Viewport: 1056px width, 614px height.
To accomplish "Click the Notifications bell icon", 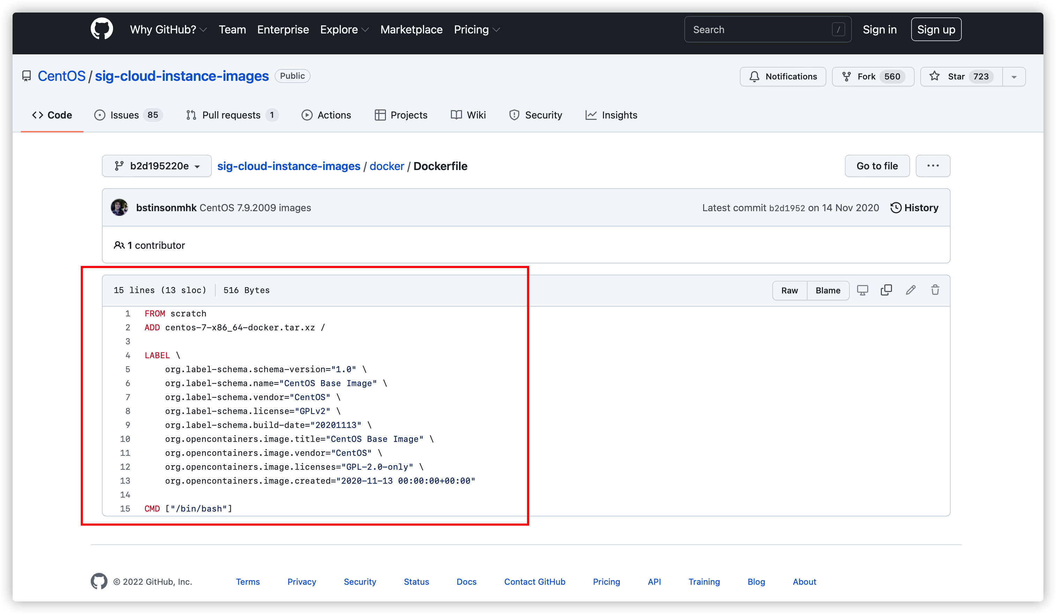I will click(x=754, y=76).
